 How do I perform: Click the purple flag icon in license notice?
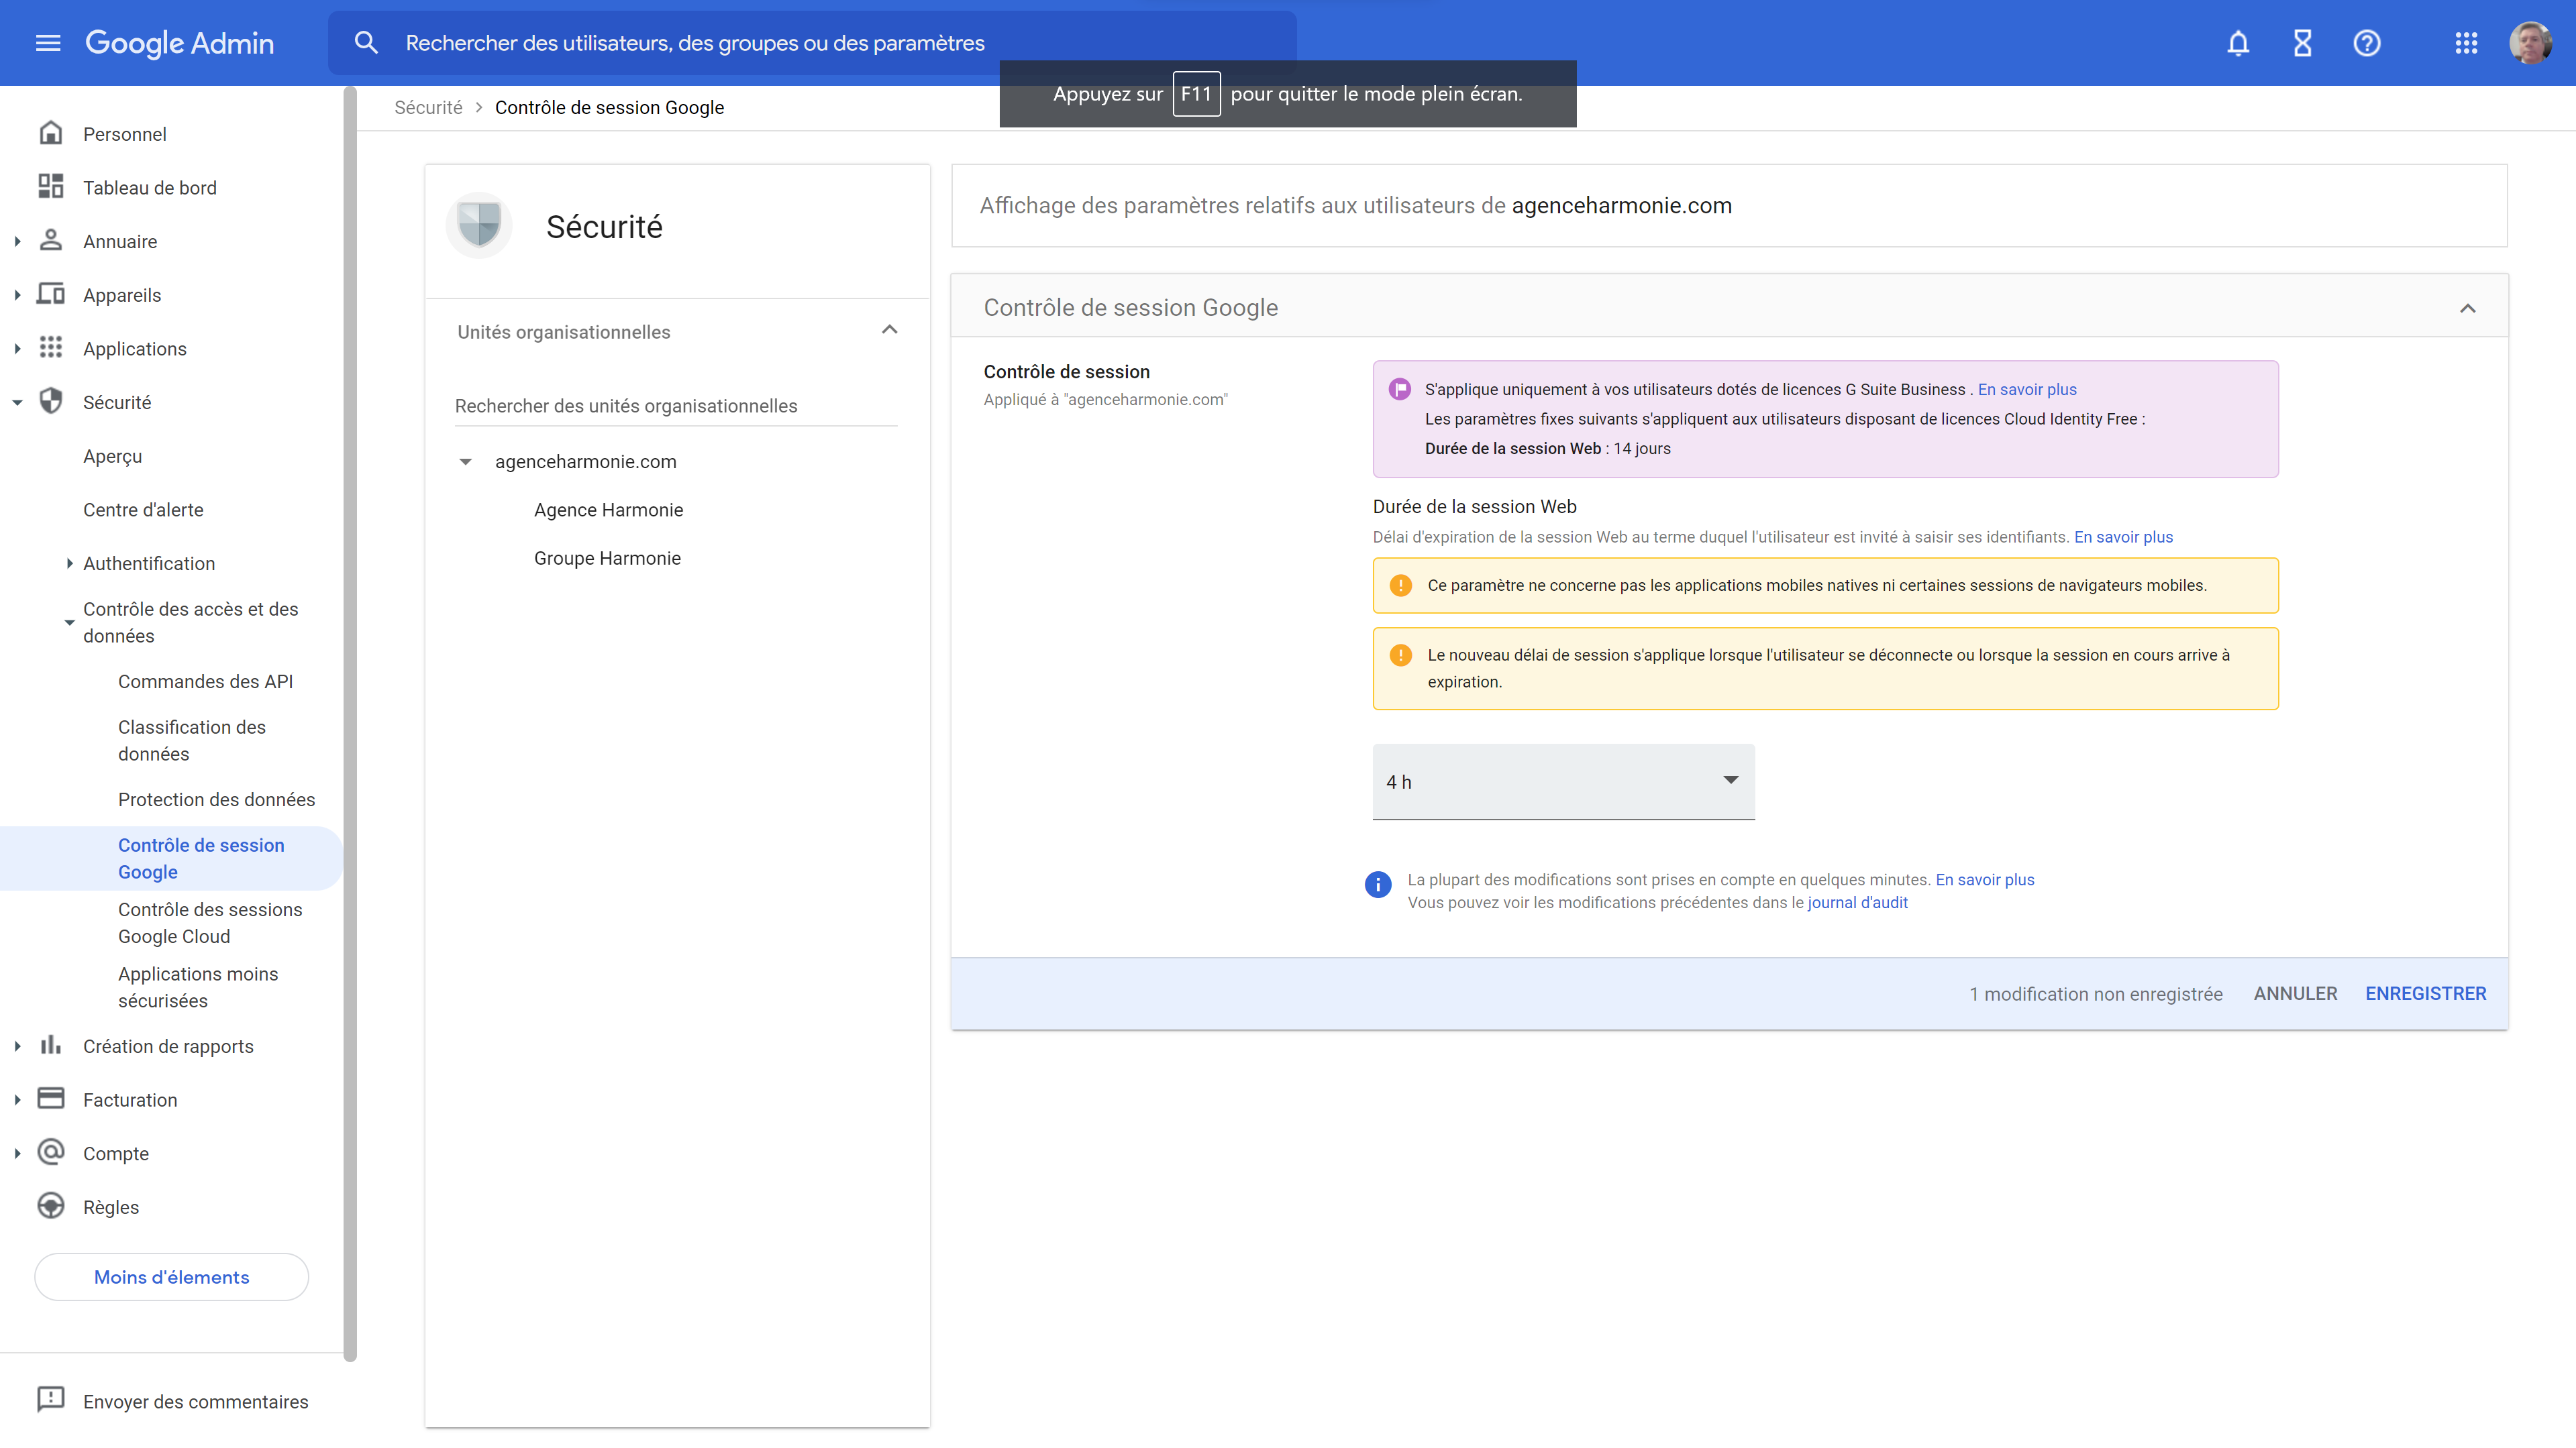(1400, 389)
